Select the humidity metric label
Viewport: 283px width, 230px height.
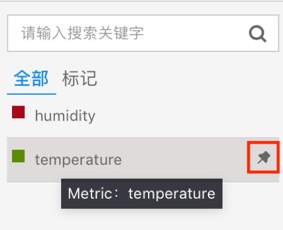click(65, 116)
